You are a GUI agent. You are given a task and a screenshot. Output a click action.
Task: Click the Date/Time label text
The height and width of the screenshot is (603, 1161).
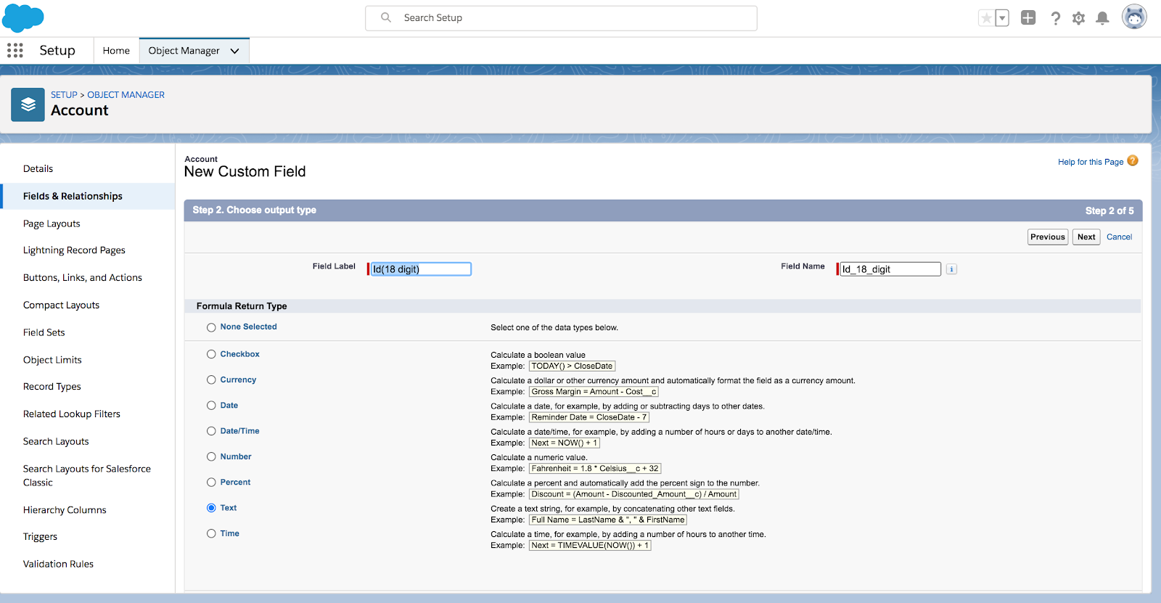[239, 431]
